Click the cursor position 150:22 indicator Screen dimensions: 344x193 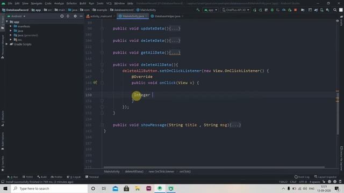tap(283, 182)
